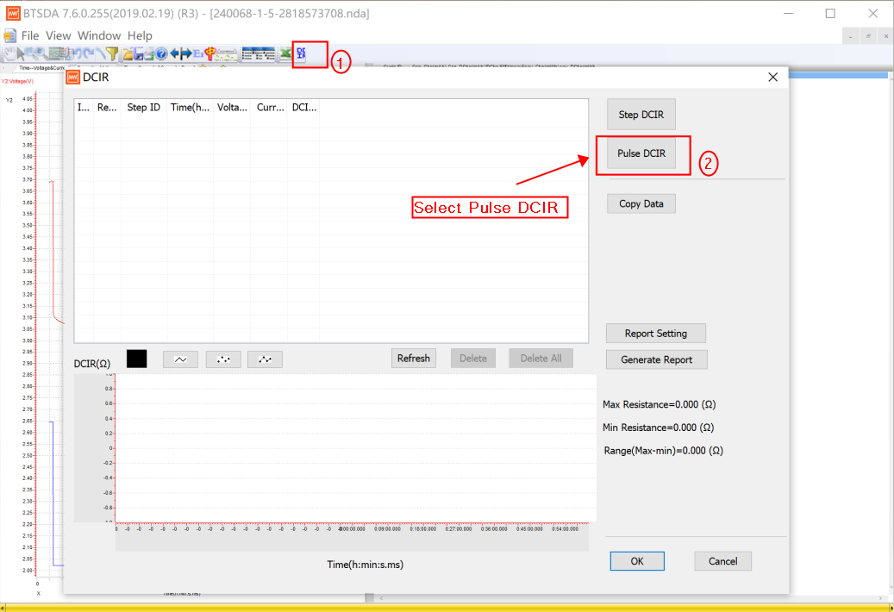Click the Delete button next to Refresh
Viewport: 894px width, 612px height.
(473, 359)
